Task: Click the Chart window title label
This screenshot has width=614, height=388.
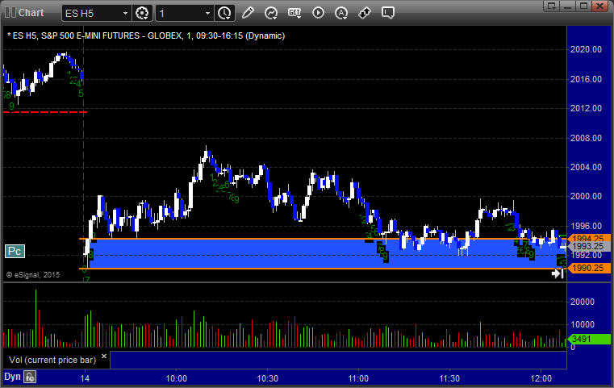Action: click(x=31, y=13)
